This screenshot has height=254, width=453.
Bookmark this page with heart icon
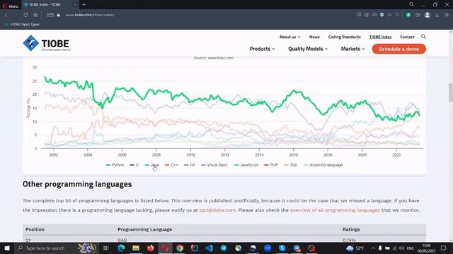point(397,15)
